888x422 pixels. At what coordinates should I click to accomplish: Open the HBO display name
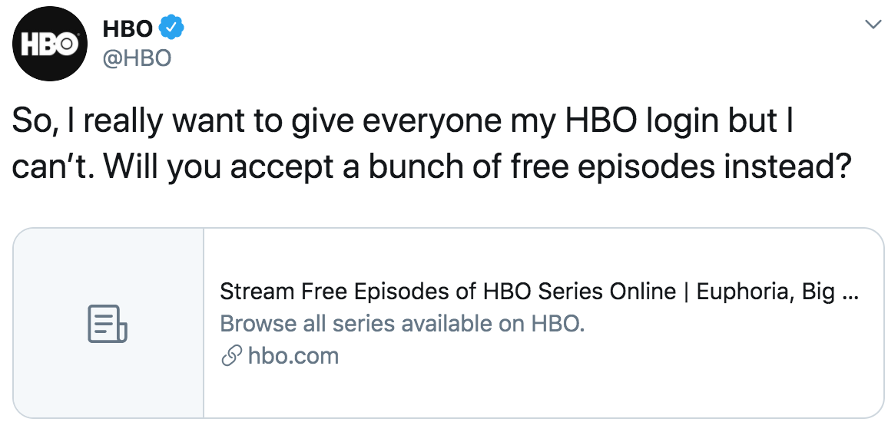point(128,28)
